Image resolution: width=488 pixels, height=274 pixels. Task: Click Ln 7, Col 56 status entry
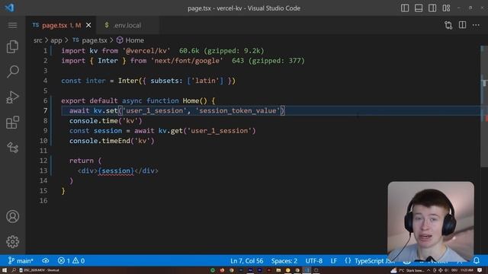coord(246,260)
